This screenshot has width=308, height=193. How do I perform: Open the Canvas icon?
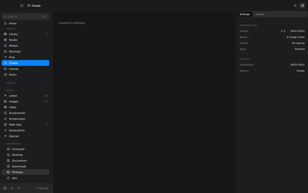tap(5, 69)
